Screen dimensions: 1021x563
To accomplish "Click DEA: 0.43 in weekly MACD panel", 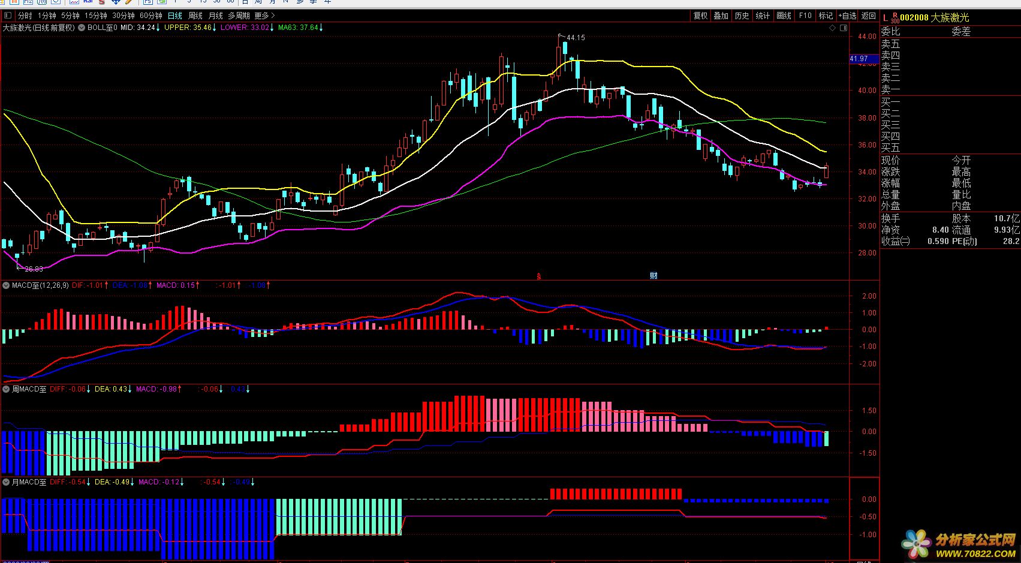I will 112,389.
